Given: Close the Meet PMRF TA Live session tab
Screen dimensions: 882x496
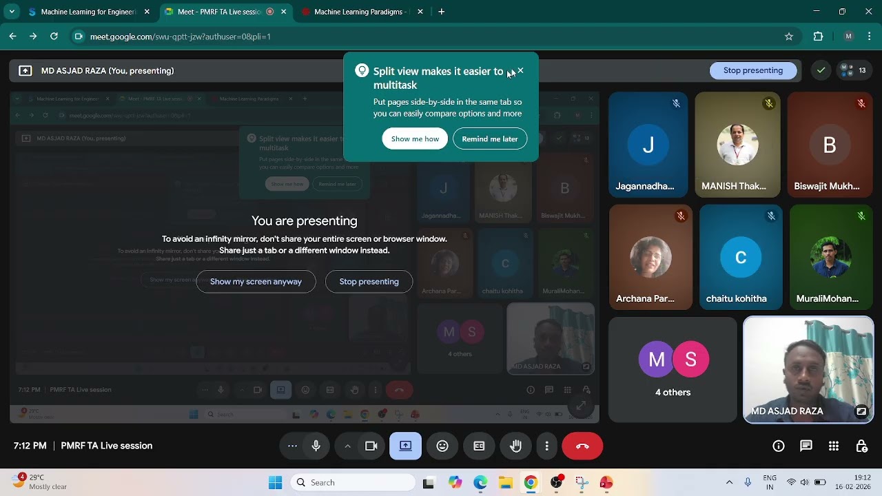Looking at the screenshot, I should pos(283,12).
